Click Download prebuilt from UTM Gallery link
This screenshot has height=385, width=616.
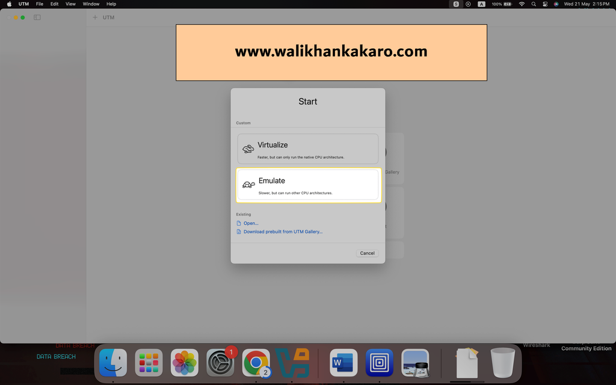283,232
